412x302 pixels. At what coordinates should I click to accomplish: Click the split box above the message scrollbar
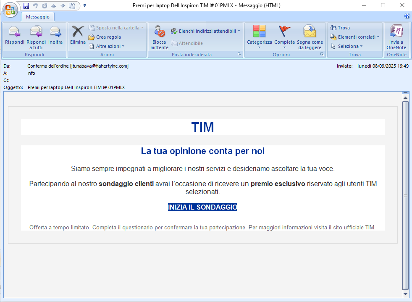pyautogui.click(x=405, y=93)
